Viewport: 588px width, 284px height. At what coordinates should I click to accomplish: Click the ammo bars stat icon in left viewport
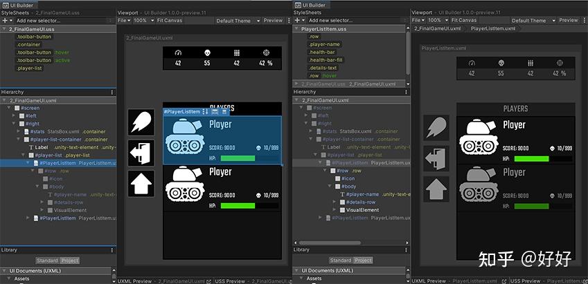[237, 53]
